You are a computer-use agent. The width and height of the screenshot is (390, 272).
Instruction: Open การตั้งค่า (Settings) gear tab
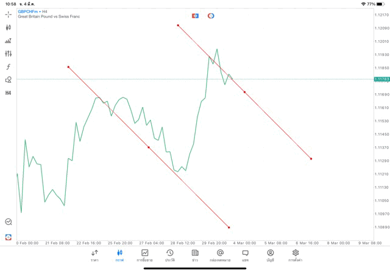(296, 255)
